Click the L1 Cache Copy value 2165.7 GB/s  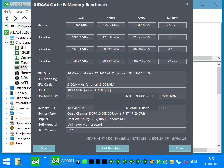[x=142, y=37]
